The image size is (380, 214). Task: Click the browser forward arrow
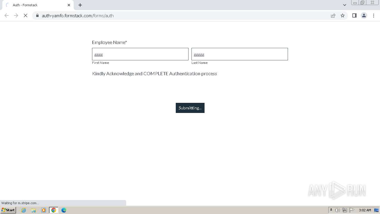[x=16, y=15]
